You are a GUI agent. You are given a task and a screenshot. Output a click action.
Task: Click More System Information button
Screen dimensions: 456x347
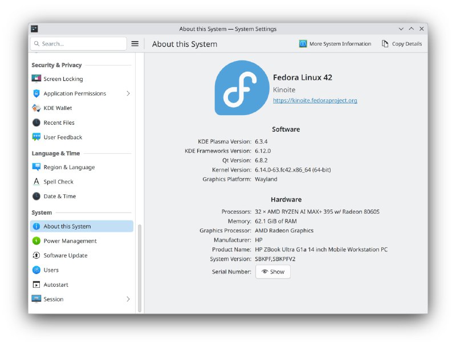click(335, 44)
